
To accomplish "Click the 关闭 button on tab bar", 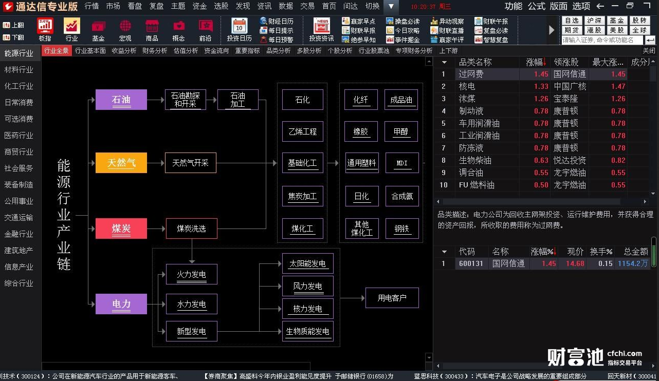I will point(649,51).
